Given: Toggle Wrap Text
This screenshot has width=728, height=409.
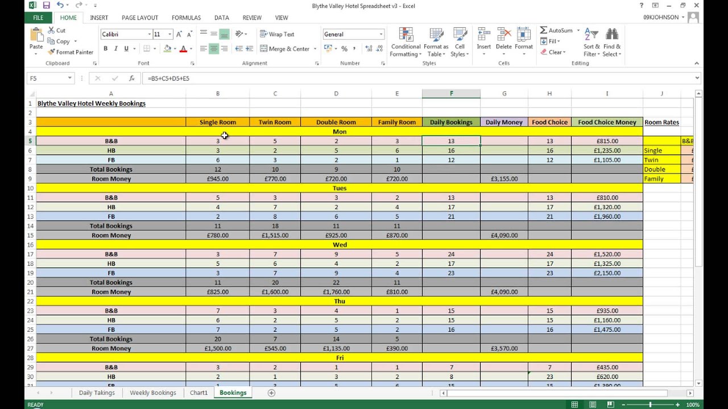Looking at the screenshot, I should (x=277, y=34).
